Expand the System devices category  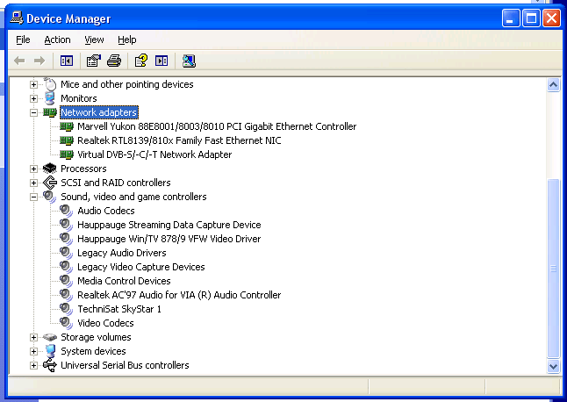pyautogui.click(x=33, y=351)
